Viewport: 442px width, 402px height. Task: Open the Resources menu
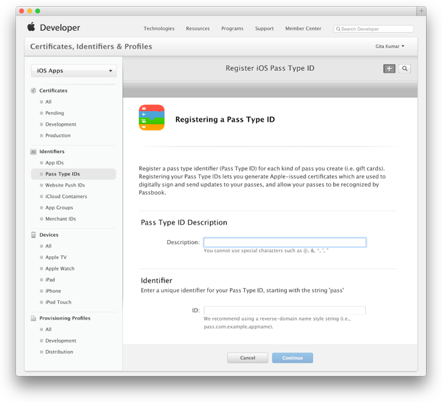pos(198,29)
